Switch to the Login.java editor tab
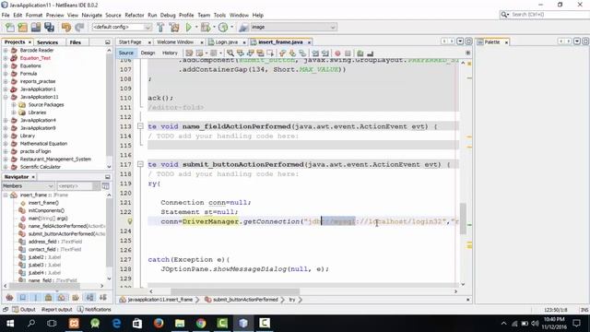590x332 pixels. [227, 42]
